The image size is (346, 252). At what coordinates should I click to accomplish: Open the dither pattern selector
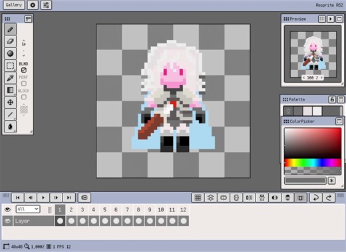24,109
